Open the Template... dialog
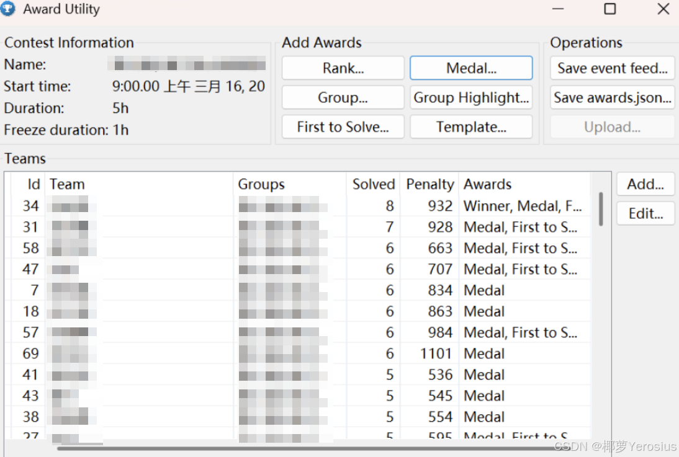 pos(471,126)
